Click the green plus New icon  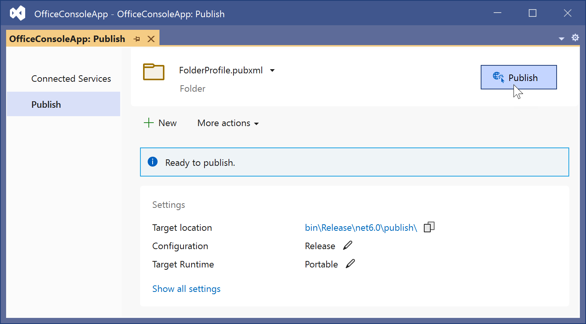148,123
